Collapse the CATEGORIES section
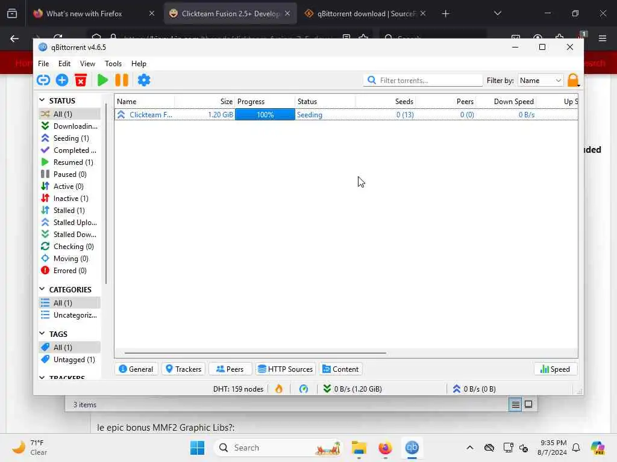The height and width of the screenshot is (462, 617). click(42, 289)
